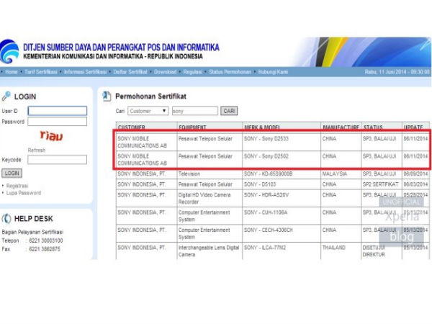Open Tarif Sertifikasi in the navigation bar
432x324 pixels.
coord(41,72)
